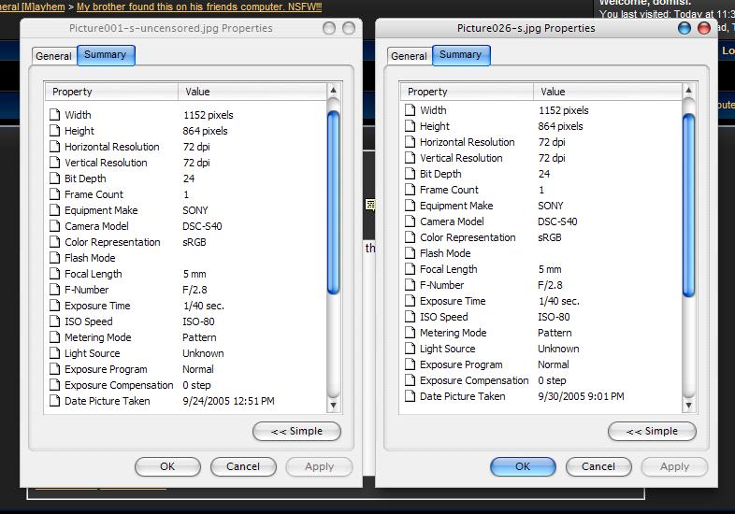This screenshot has height=514, width=735.
Task: Click Focal Length row icon in Picture001 window
Action: (55, 274)
